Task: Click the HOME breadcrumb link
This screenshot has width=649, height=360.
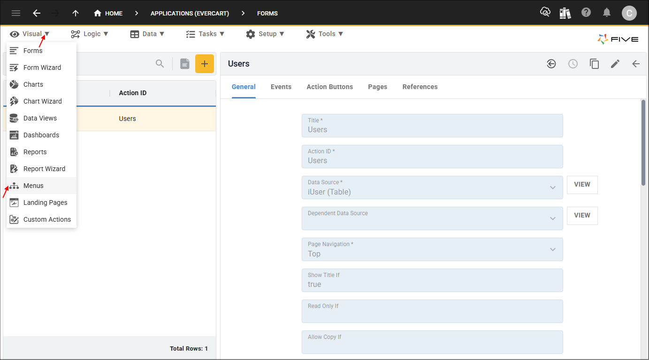Action: (x=108, y=13)
